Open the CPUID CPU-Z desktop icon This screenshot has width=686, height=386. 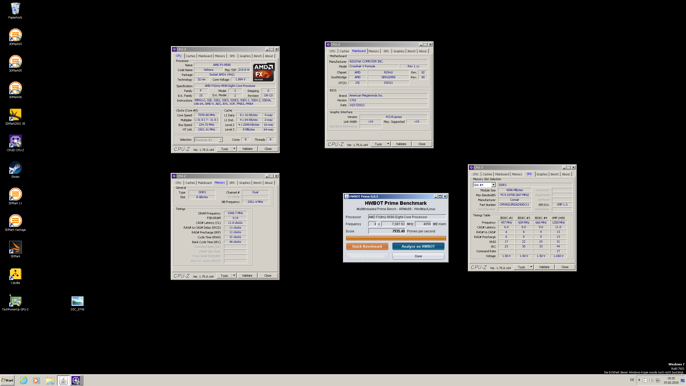coord(15,143)
